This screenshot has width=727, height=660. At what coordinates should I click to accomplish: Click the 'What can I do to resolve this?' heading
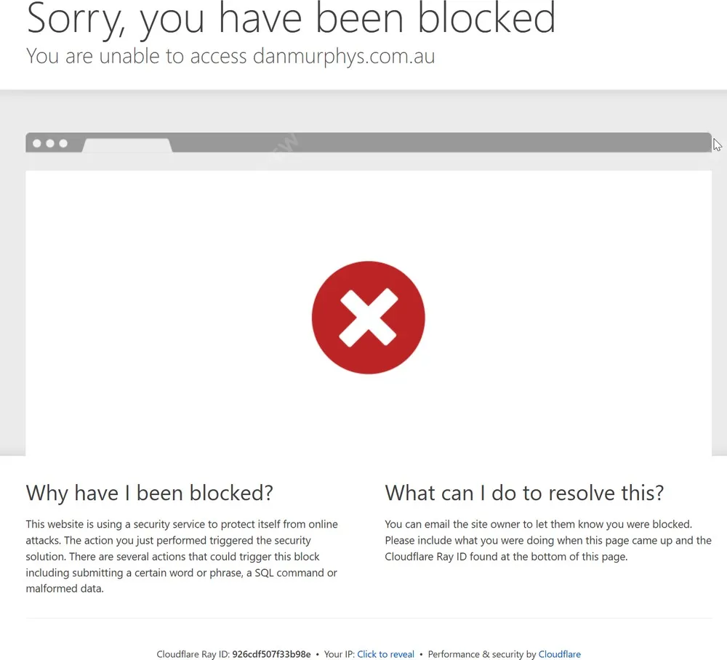tap(524, 493)
